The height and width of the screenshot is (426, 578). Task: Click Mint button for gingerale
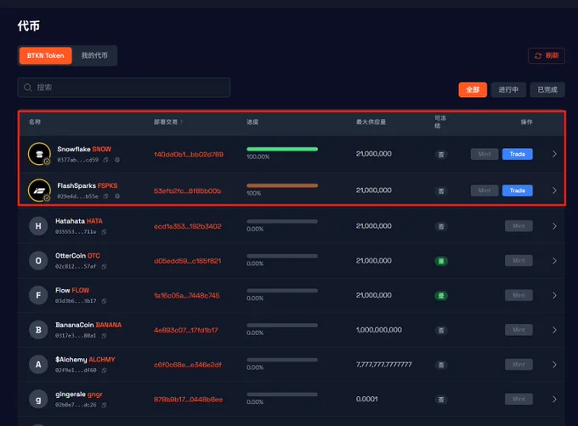(x=518, y=399)
